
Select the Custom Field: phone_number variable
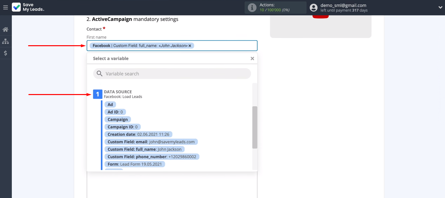(152, 156)
